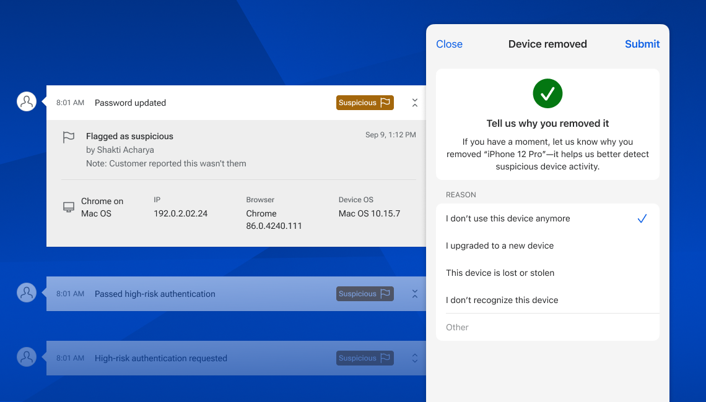Click the avatar next to High-risk authentication requested
Viewport: 706px width, 402px height.
[x=26, y=357]
